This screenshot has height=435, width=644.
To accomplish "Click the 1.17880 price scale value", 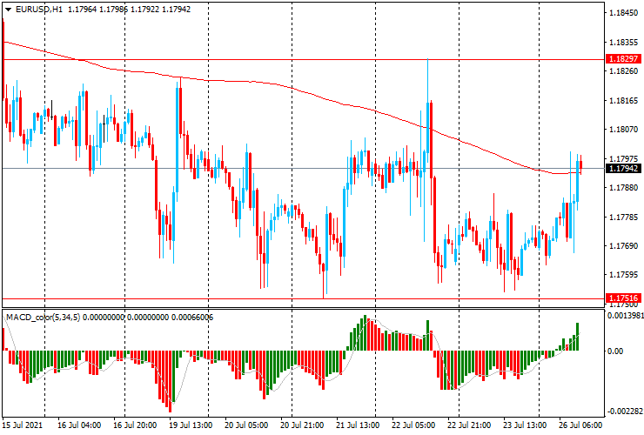I will (623, 188).
